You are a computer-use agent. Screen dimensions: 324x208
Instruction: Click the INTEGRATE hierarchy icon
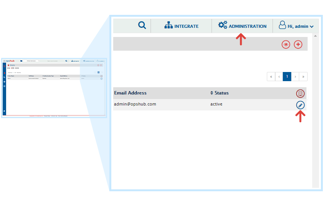(168, 26)
